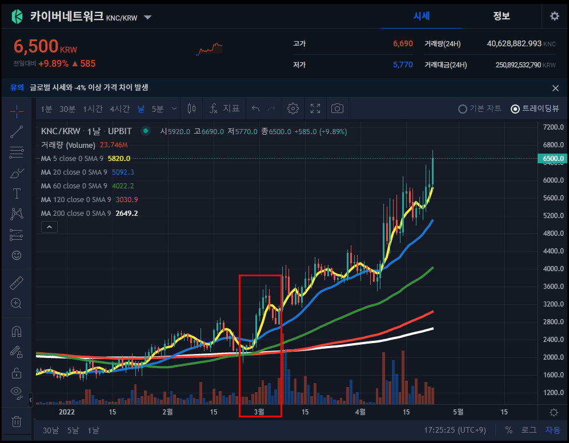This screenshot has height=443, width=569.
Task: Select the 5분 interval
Action: (x=158, y=109)
